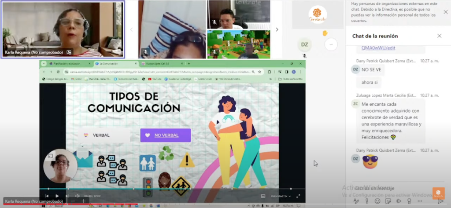Go forward in the browser

coord(51,72)
